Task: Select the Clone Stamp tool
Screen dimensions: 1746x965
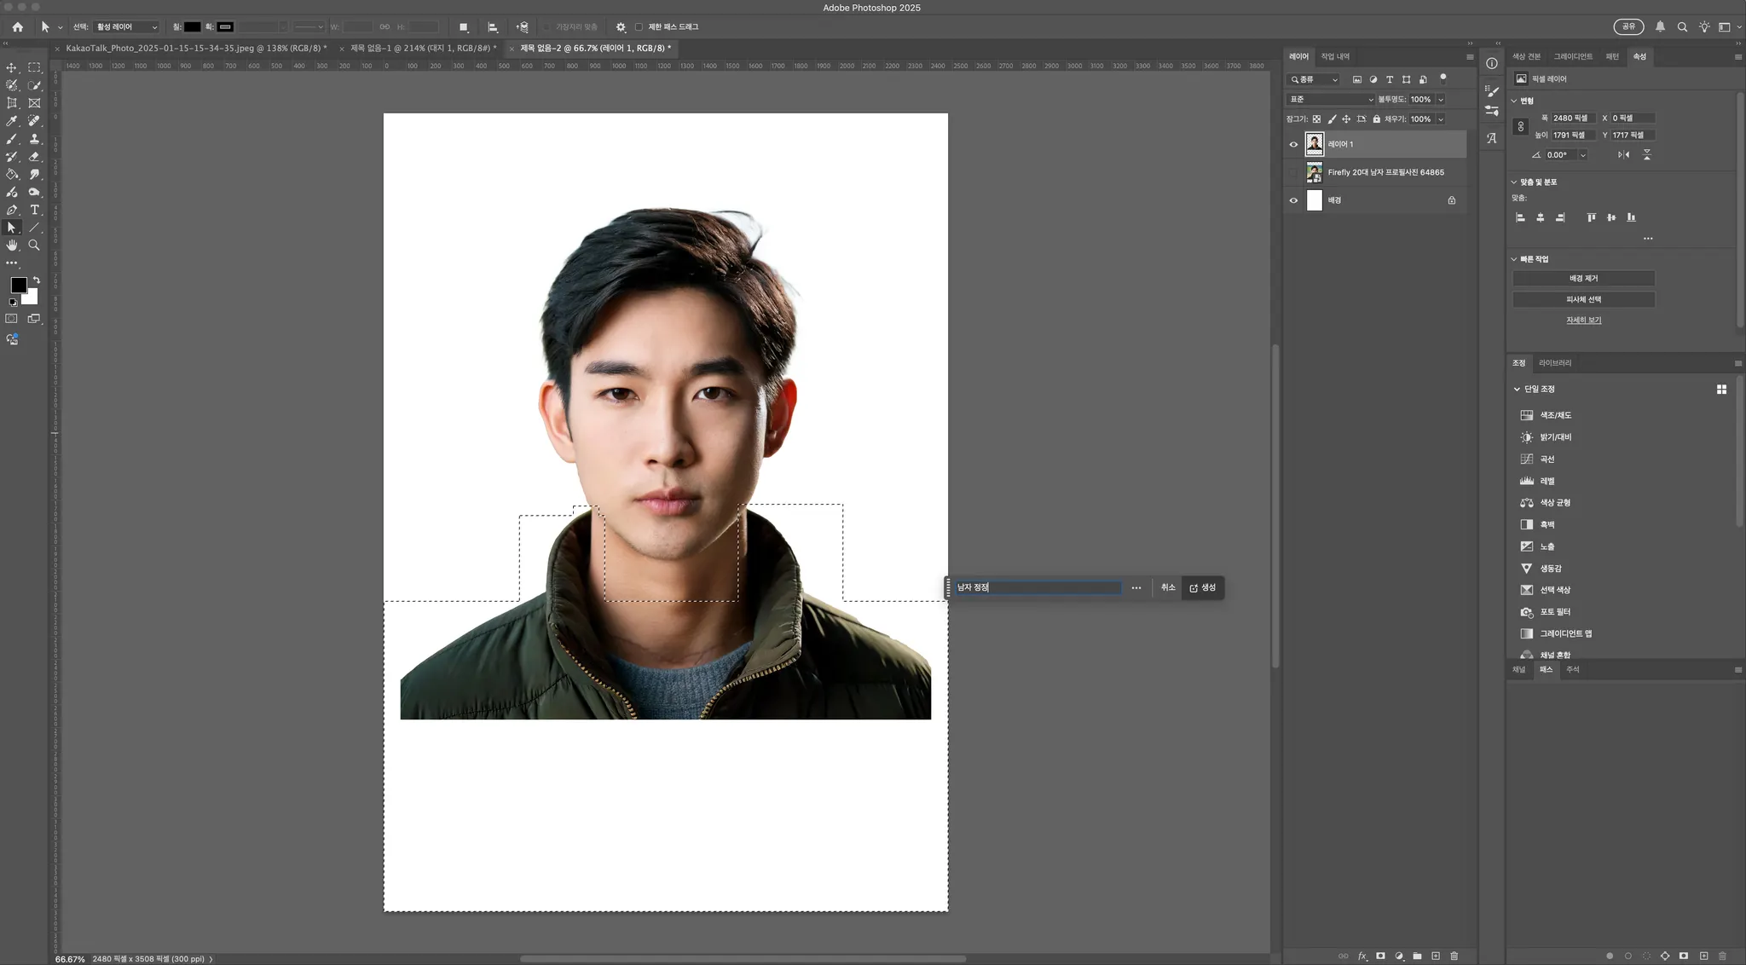Action: [34, 139]
